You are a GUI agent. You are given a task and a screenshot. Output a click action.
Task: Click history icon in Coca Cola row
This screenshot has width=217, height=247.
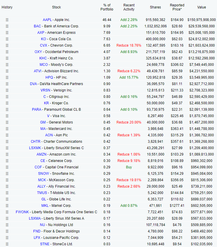(7, 39)
